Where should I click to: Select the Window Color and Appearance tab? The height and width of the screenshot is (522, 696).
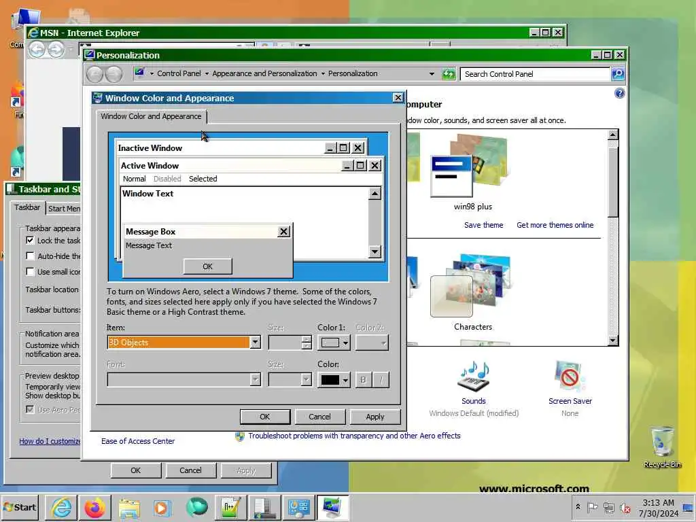click(x=151, y=116)
